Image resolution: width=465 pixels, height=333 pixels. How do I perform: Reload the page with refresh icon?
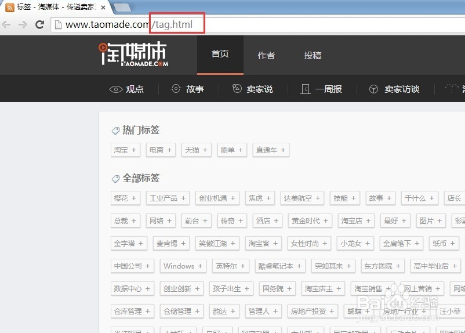(x=40, y=24)
